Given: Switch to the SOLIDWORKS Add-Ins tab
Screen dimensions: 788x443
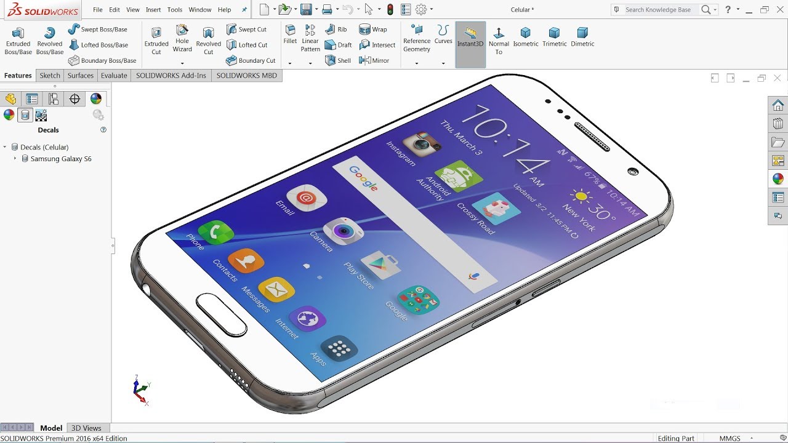Looking at the screenshot, I should [x=171, y=76].
